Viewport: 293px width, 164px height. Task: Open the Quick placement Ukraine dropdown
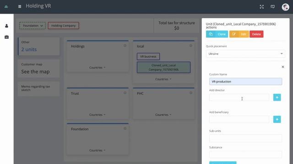[x=245, y=54]
